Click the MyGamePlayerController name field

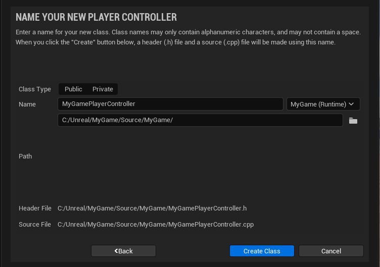(170, 104)
